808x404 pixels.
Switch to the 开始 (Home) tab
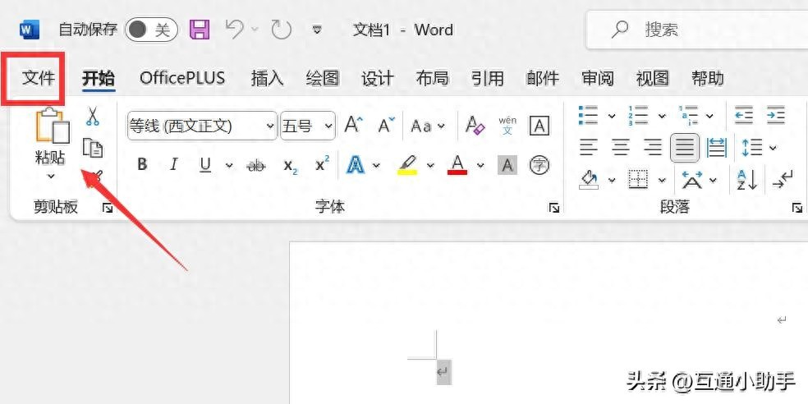coord(99,78)
